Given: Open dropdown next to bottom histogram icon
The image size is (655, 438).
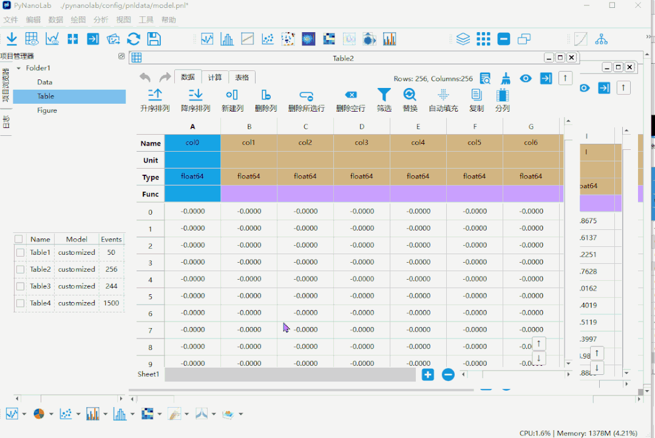Looking at the screenshot, I should pos(132,414).
